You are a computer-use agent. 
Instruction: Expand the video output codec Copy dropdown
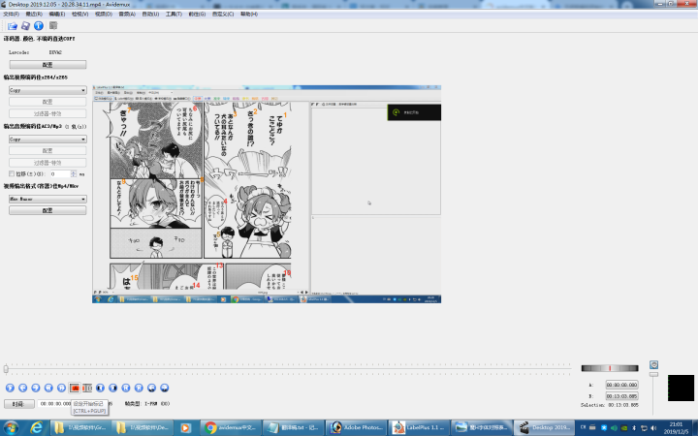click(48, 90)
